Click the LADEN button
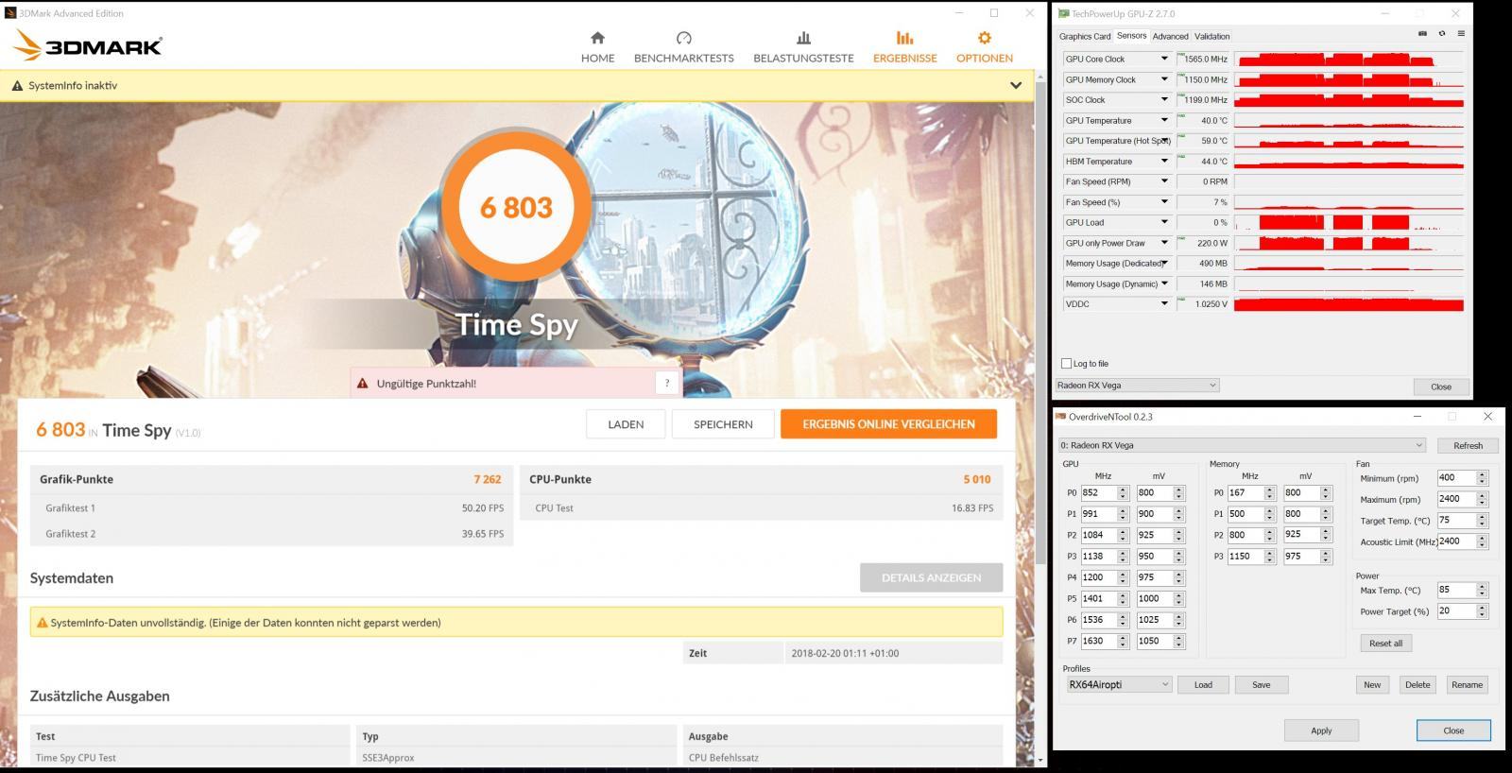1512x773 pixels. tap(626, 424)
